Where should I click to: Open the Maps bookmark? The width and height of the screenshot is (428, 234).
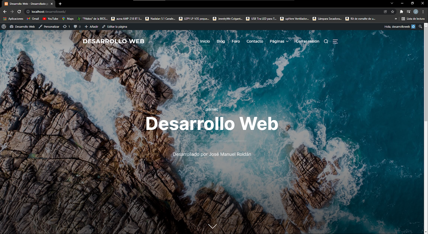(68, 19)
